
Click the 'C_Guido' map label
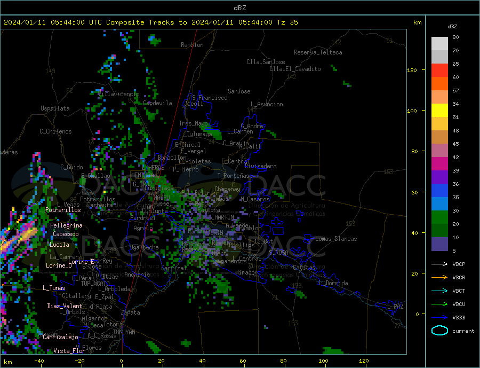71,167
